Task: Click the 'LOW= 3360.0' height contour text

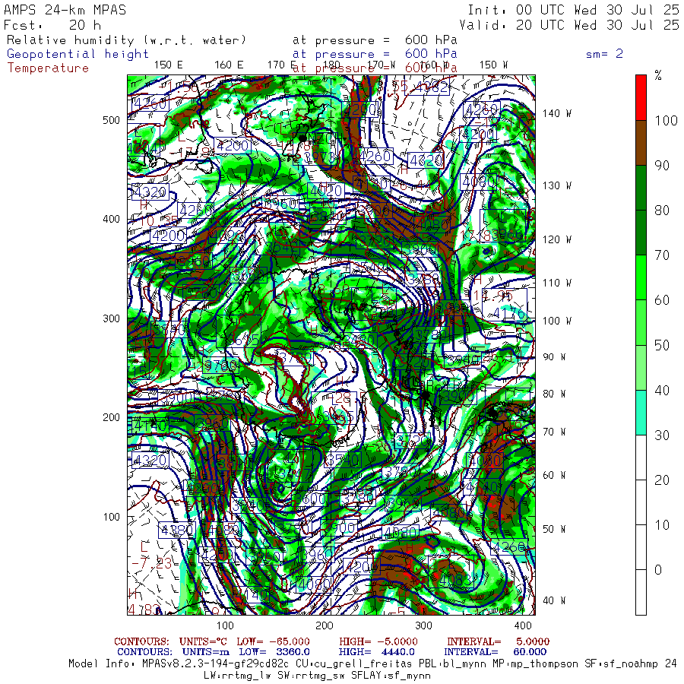Action: coord(274,652)
